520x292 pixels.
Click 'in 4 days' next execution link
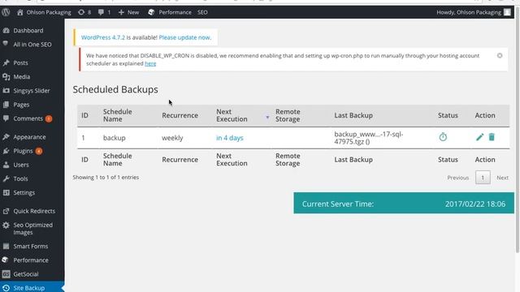[x=229, y=138]
